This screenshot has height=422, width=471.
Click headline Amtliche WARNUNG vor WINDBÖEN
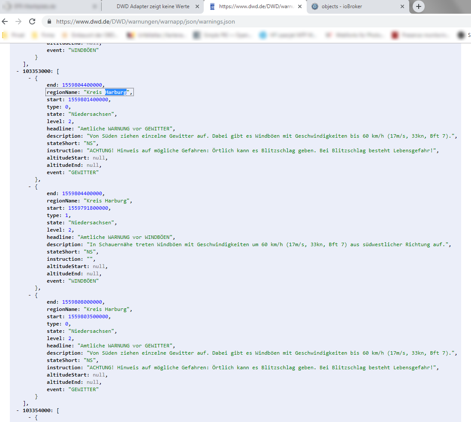click(125, 237)
